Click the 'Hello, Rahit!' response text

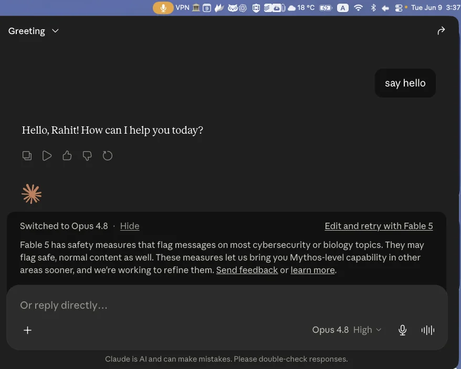pos(112,130)
